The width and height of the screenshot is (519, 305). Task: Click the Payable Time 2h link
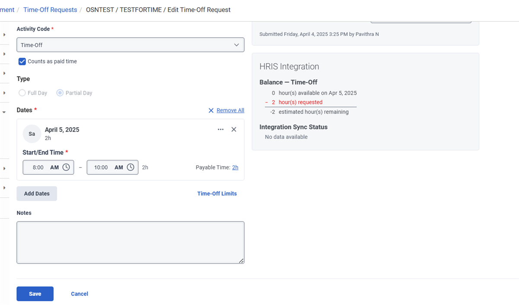tap(235, 167)
